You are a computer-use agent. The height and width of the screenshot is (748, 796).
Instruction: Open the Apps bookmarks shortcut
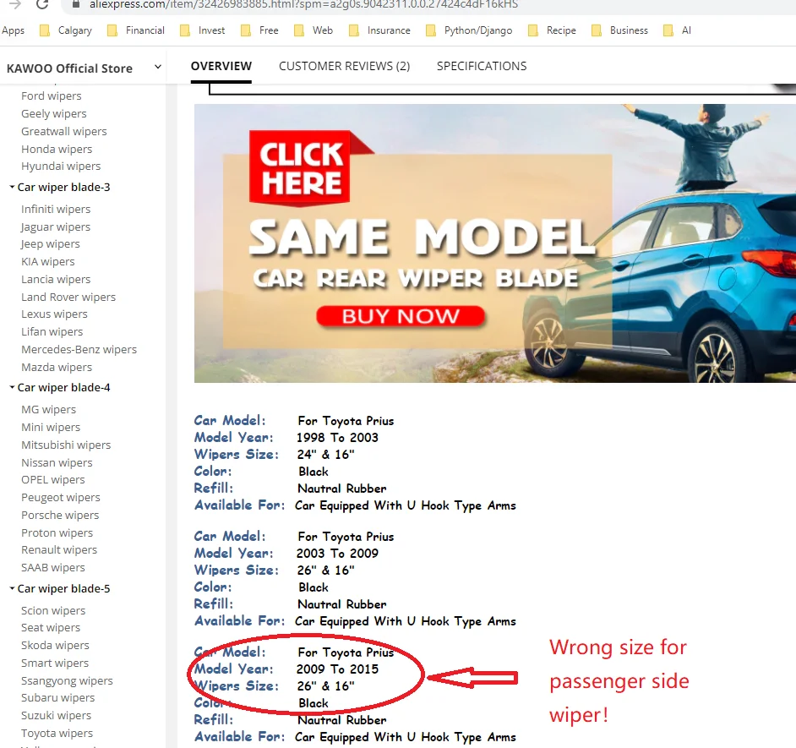[x=14, y=30]
